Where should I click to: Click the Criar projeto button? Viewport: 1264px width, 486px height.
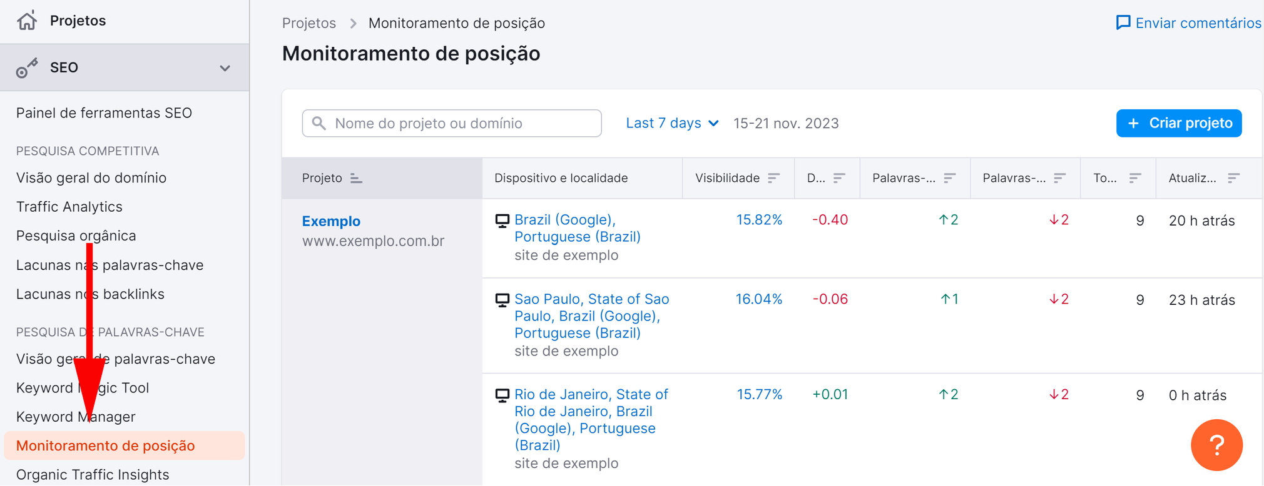1178,123
